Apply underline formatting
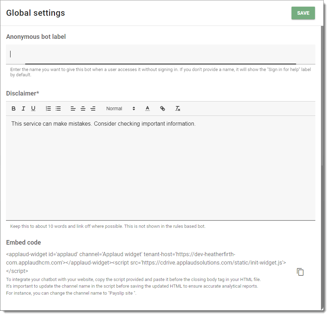 point(33,109)
